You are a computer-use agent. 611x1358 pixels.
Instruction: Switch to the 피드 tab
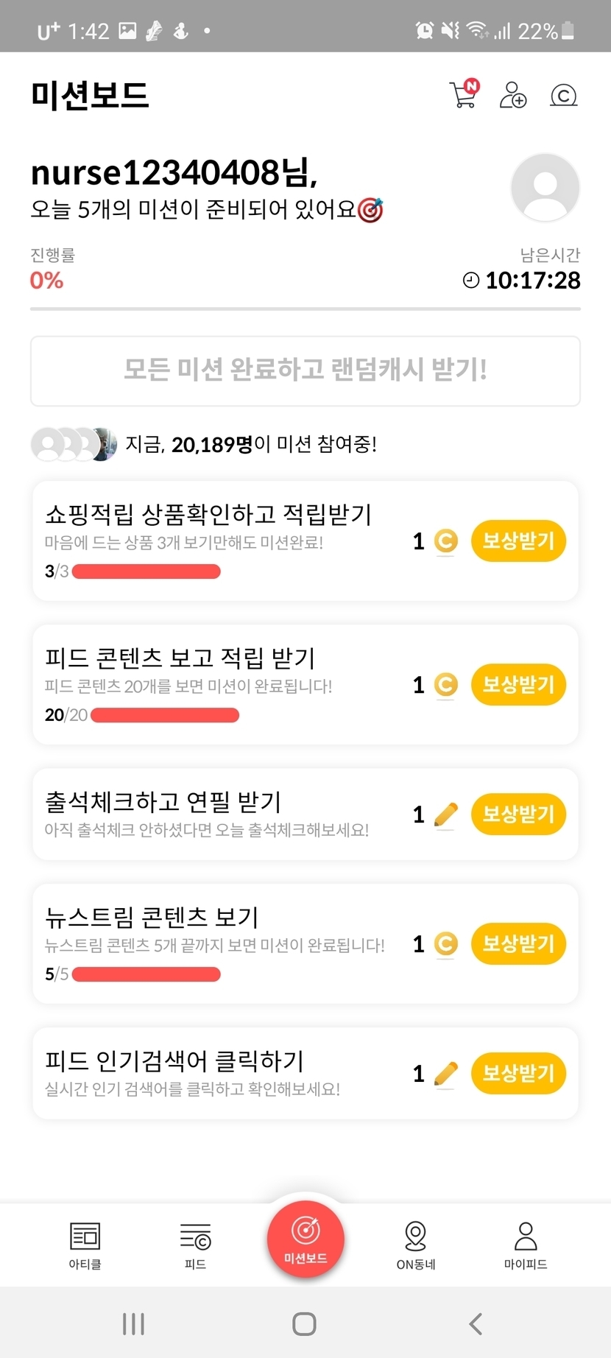[x=195, y=1245]
